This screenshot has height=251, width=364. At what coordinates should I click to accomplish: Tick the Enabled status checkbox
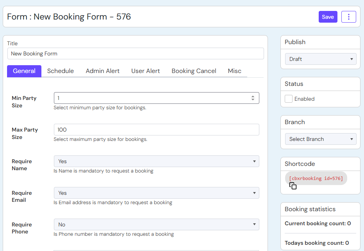tap(289, 99)
